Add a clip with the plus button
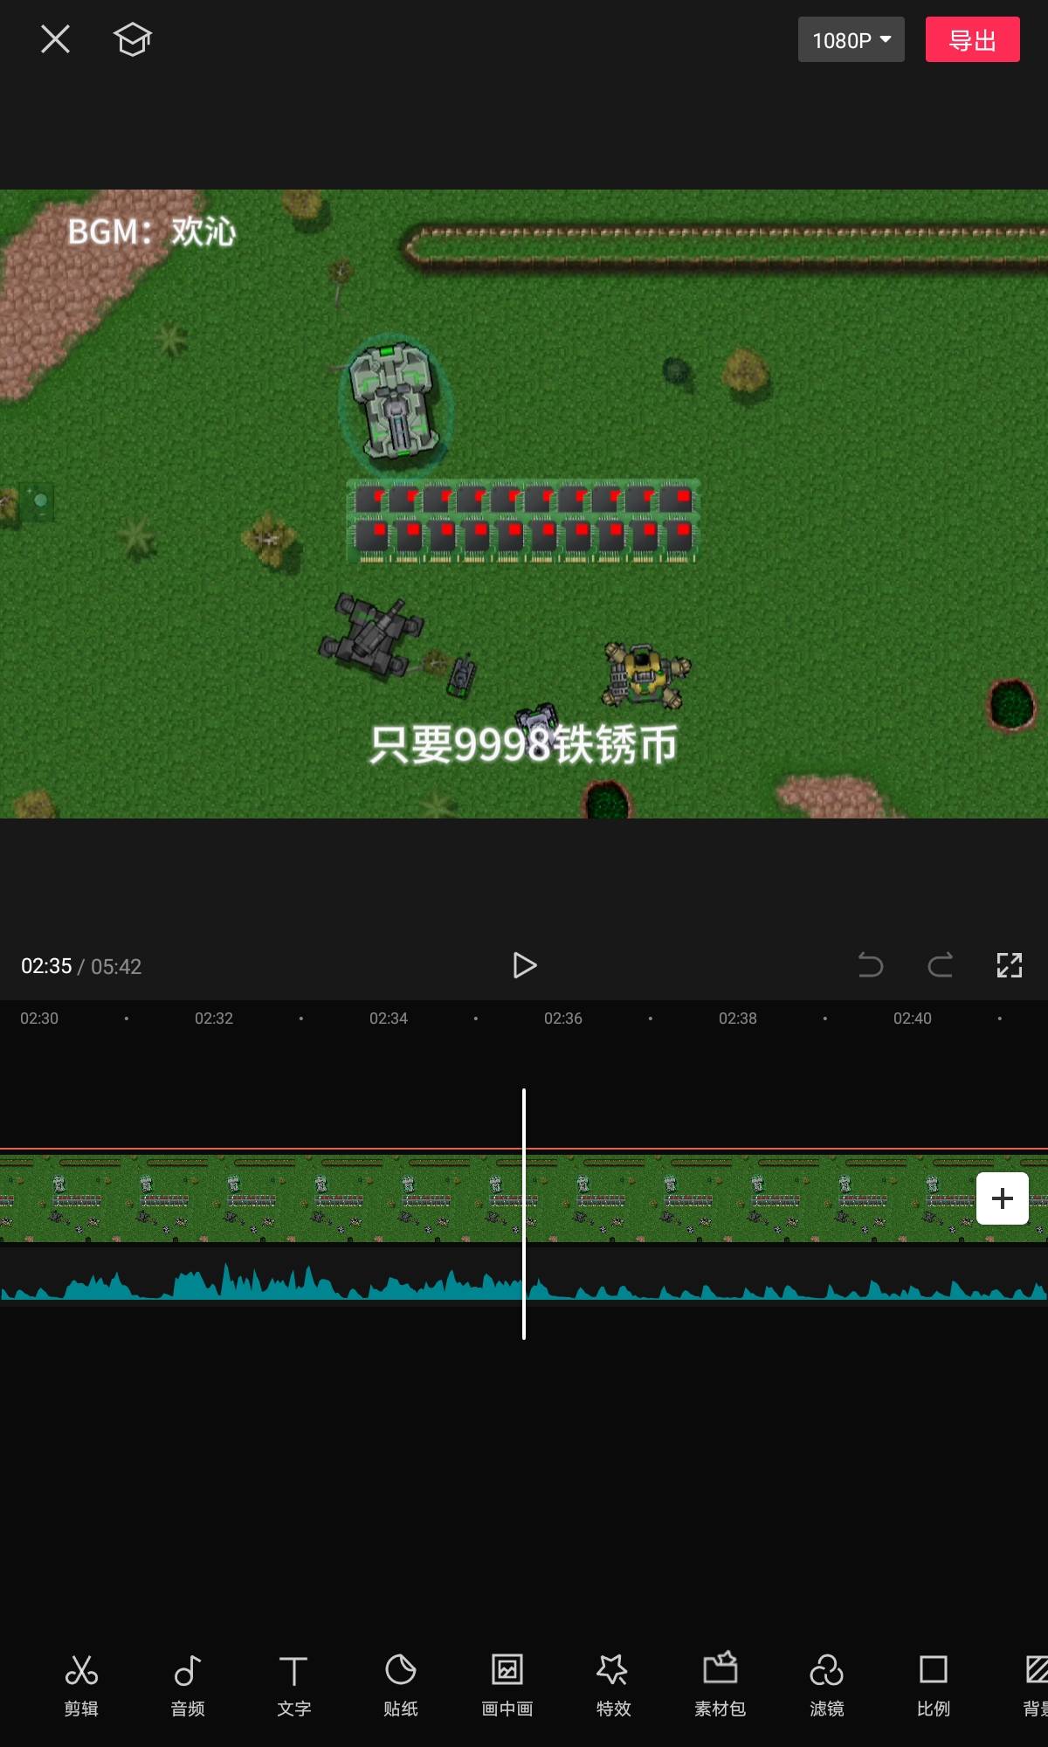The width and height of the screenshot is (1048, 1747). [1002, 1198]
